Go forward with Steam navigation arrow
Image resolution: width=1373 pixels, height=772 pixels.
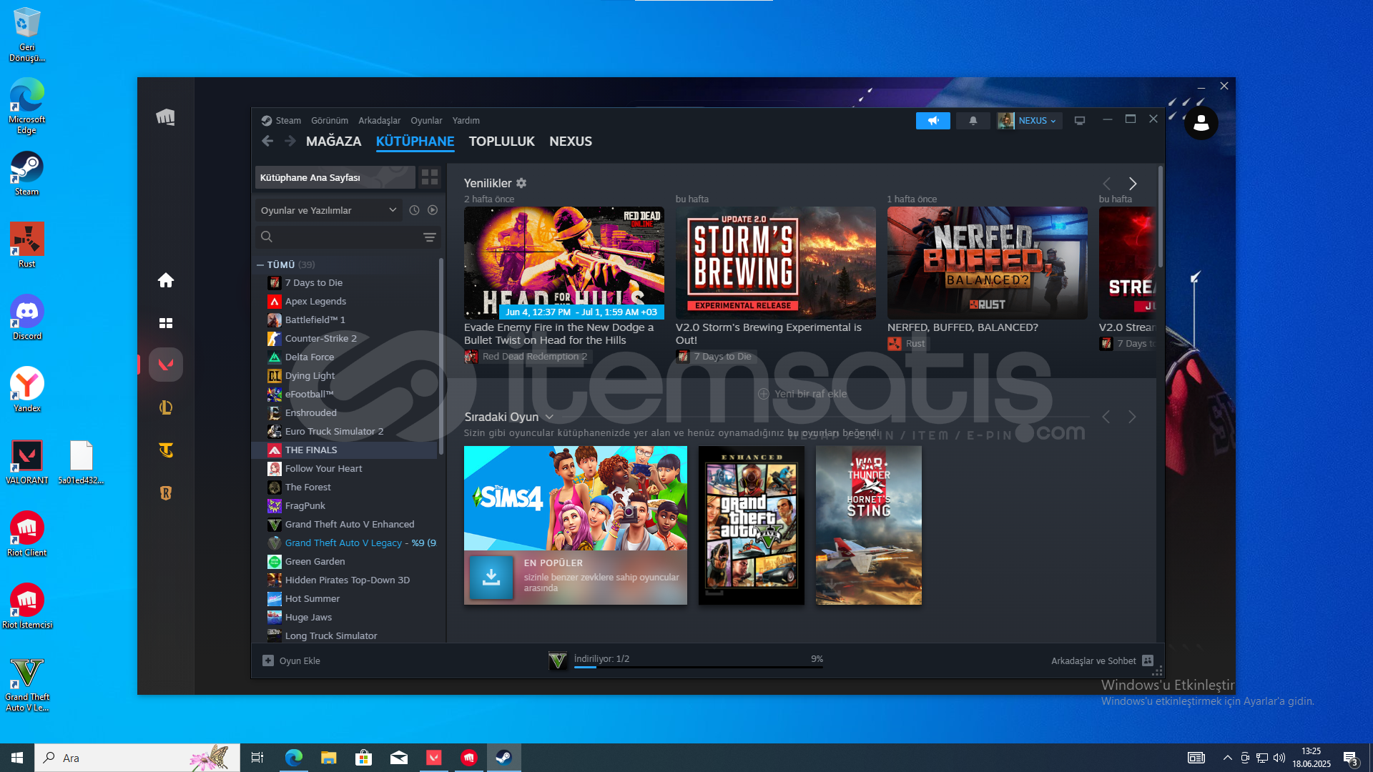[x=290, y=142]
